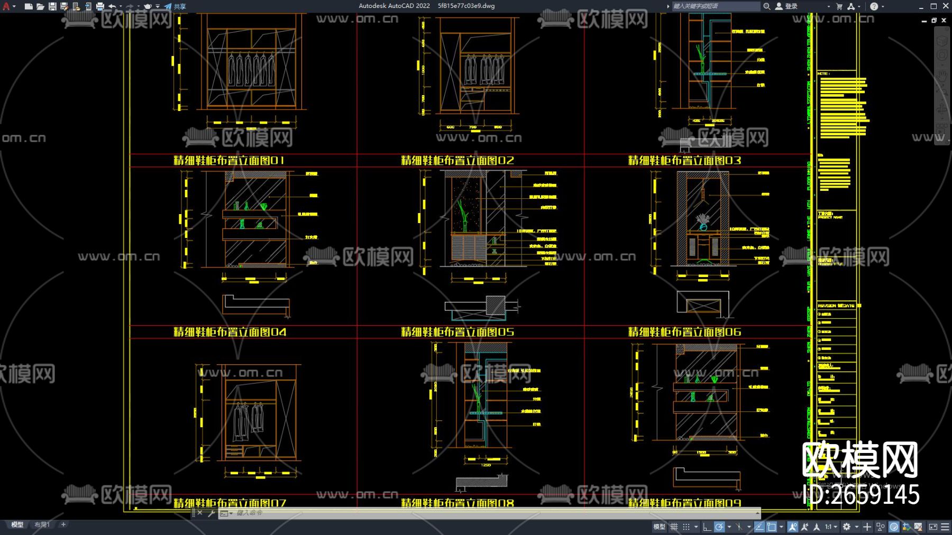The width and height of the screenshot is (952, 535).
Task: Open the Autodesk App Store cart icon
Action: (x=839, y=6)
